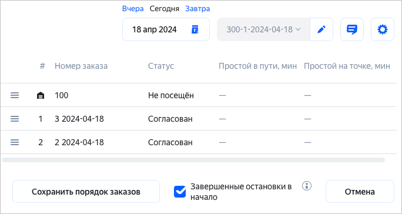Open the settings gear icon
Image resolution: width=402 pixels, height=214 pixels.
[x=383, y=29]
